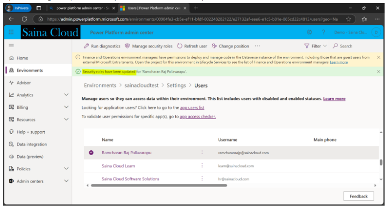Deselect the Ramcharan Raj Pallavarapu row checkmark
388x210 pixels.
[x=91, y=153]
